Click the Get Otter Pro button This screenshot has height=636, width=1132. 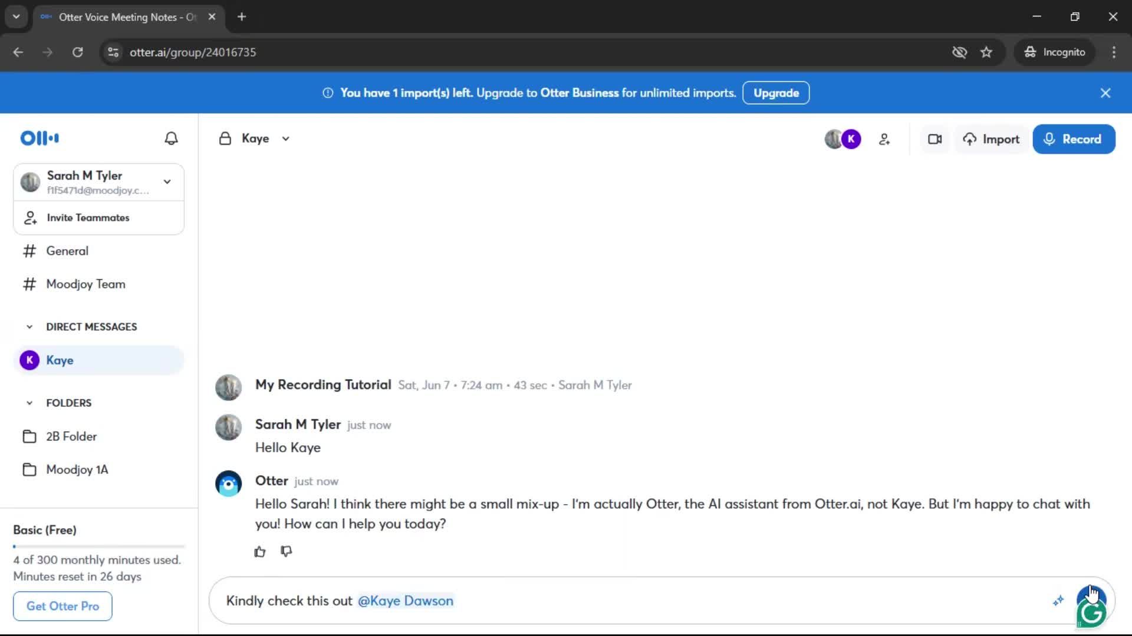pyautogui.click(x=62, y=606)
